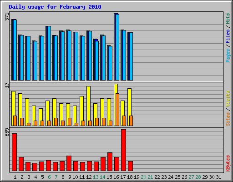
Task: Click day 30 on the x-axis
Action: [212, 177]
